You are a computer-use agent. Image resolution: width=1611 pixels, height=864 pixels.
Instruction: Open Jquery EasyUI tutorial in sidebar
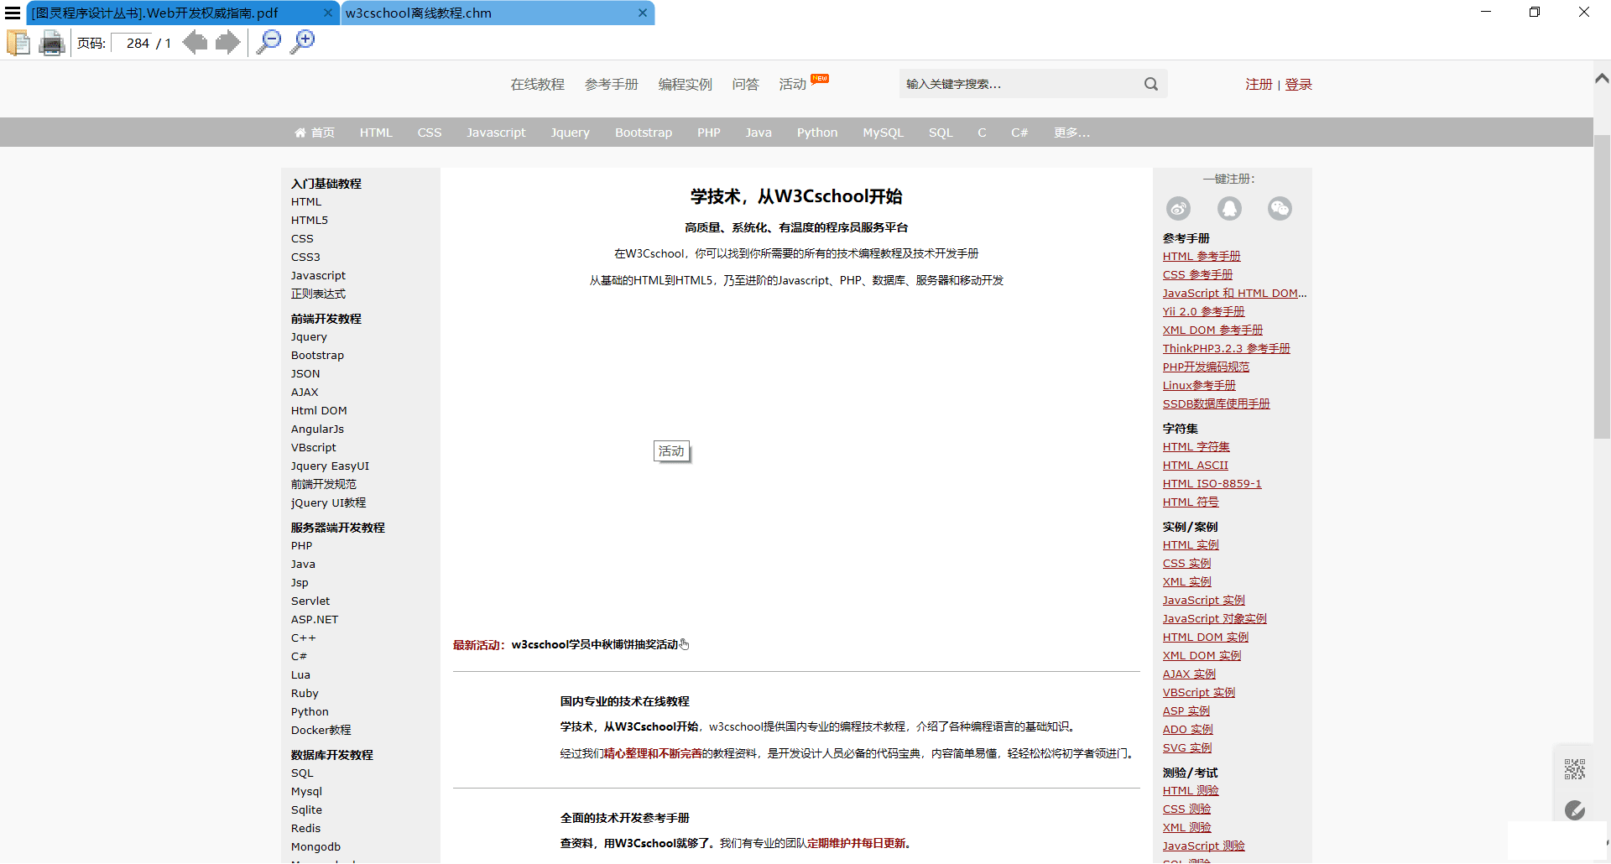click(330, 466)
